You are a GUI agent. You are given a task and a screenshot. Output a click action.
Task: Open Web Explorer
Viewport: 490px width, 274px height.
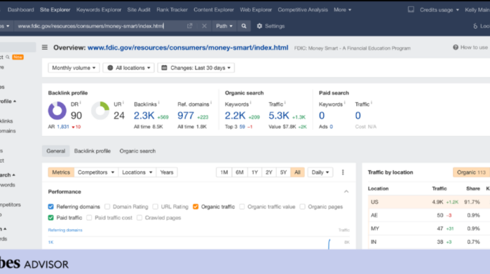pyautogui.click(x=256, y=10)
